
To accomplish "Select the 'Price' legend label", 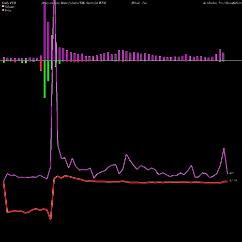I will tap(8, 11).
